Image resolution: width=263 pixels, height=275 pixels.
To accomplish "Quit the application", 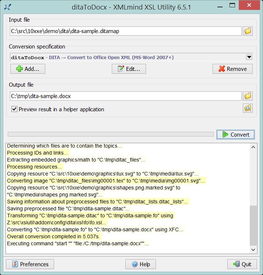I will (242, 264).
